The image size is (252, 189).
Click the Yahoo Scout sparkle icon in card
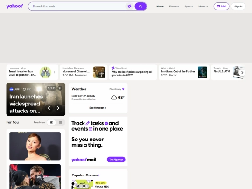point(113,68)
